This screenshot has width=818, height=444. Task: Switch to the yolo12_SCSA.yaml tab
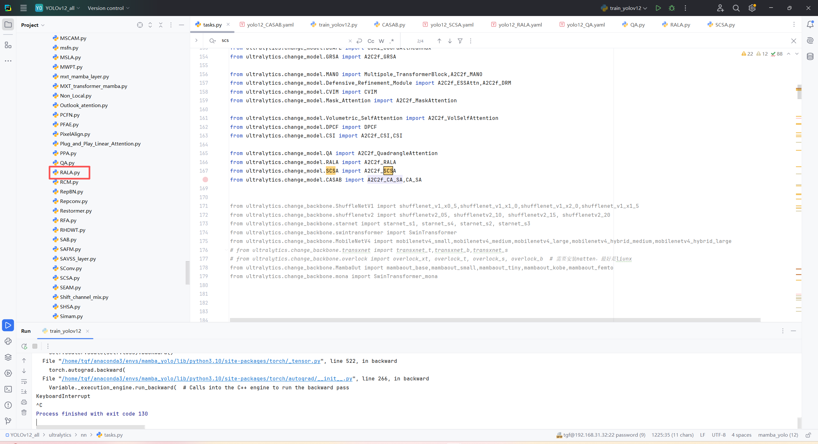451,25
